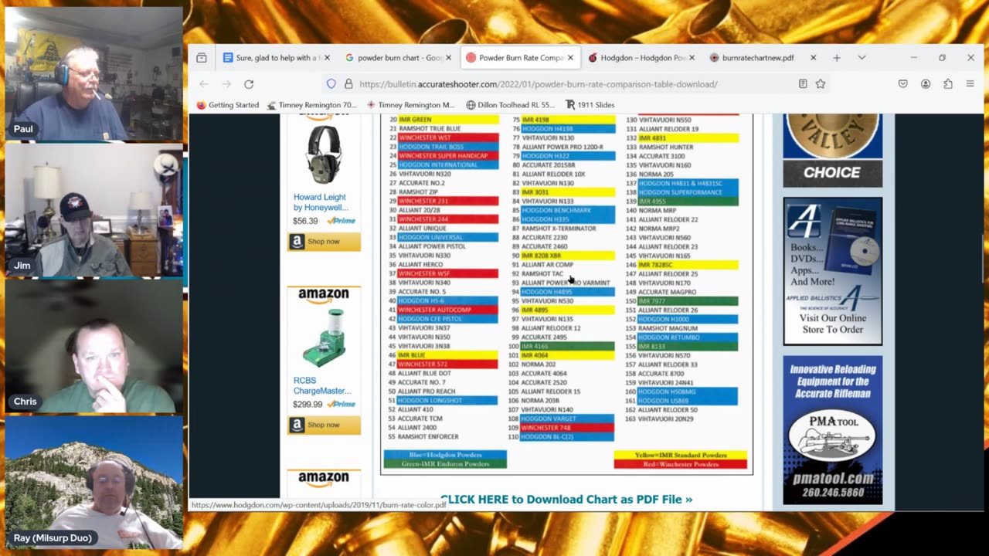Click Chris's video feed tile

point(93,346)
